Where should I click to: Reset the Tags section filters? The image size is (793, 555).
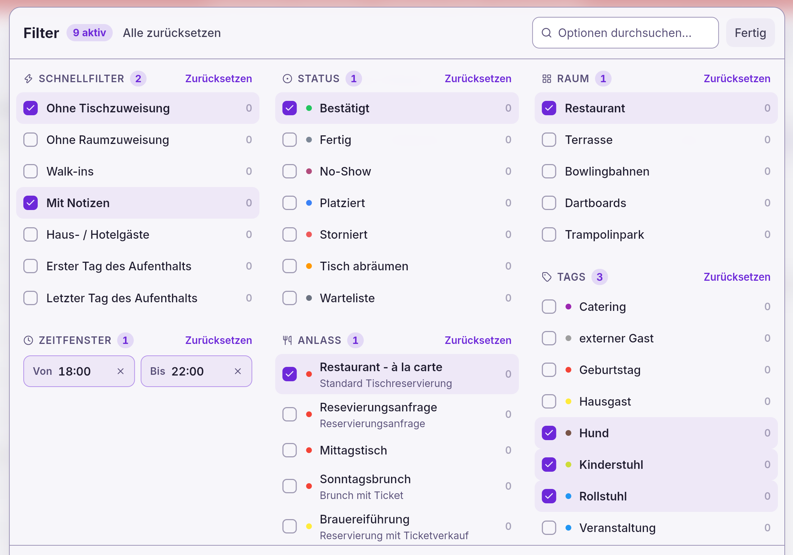[x=737, y=277]
